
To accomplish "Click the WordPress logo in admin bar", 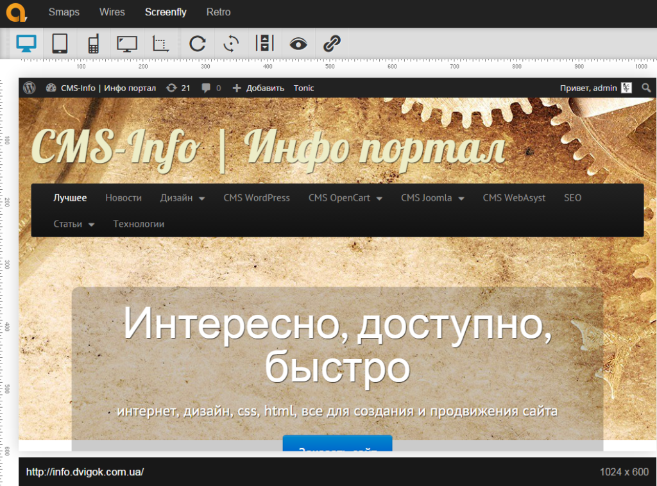I will pyautogui.click(x=30, y=88).
